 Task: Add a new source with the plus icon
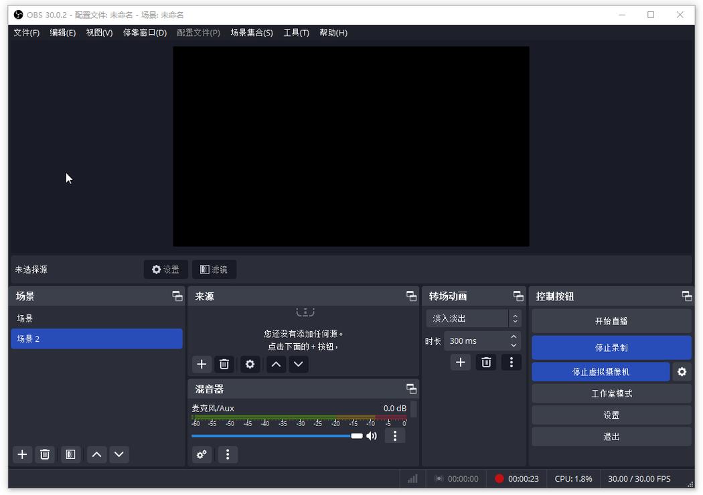202,364
